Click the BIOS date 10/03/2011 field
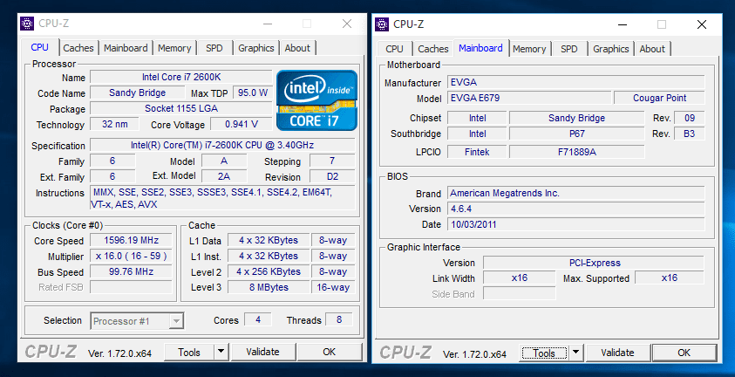 pos(575,224)
